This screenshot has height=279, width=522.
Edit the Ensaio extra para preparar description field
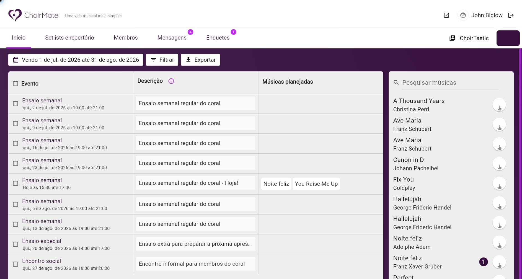196,244
